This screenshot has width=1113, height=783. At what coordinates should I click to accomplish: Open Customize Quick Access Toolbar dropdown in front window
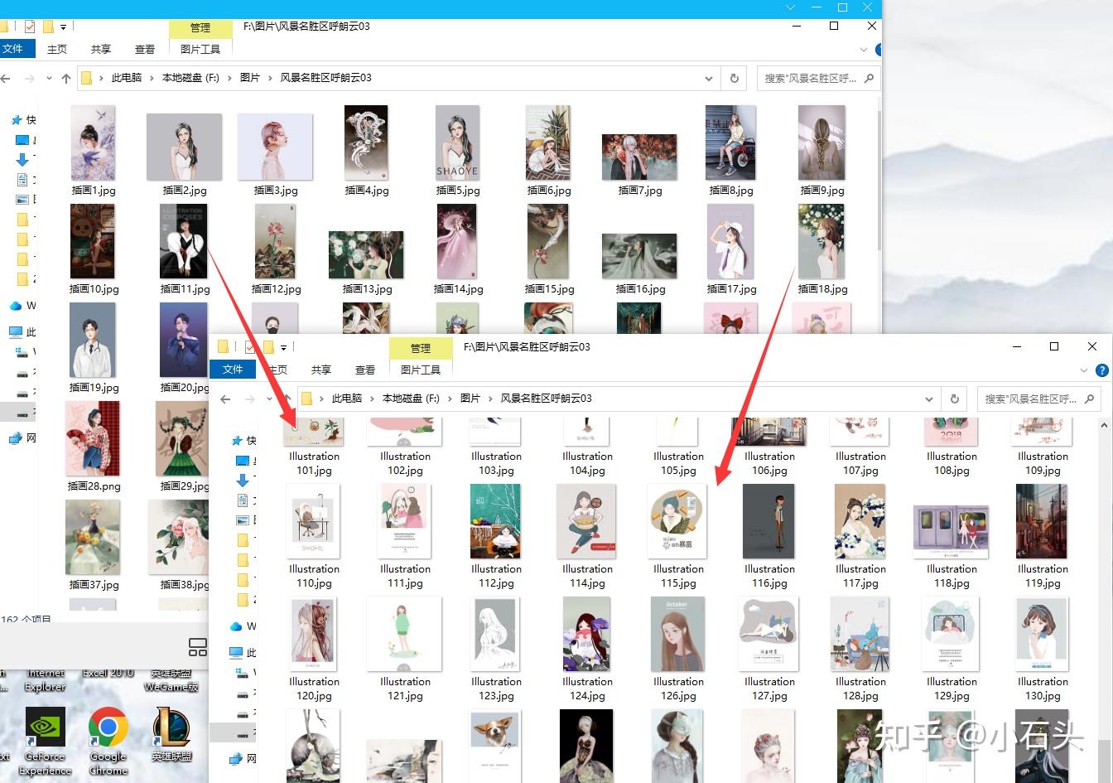pyautogui.click(x=283, y=348)
